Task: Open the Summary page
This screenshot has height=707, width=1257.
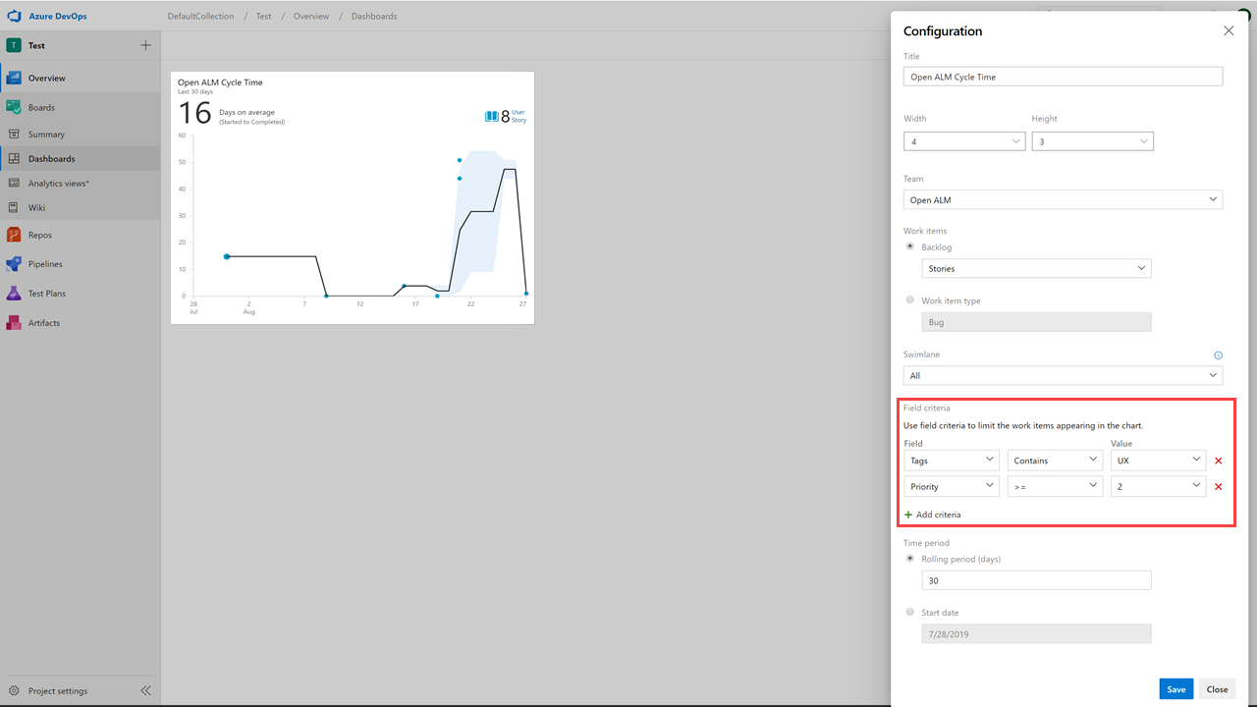Action: coord(44,134)
